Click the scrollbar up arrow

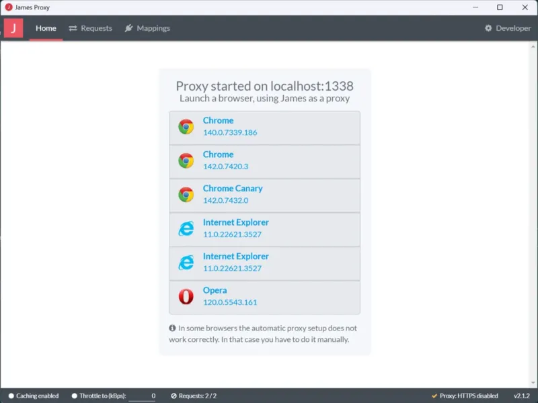(533, 46)
